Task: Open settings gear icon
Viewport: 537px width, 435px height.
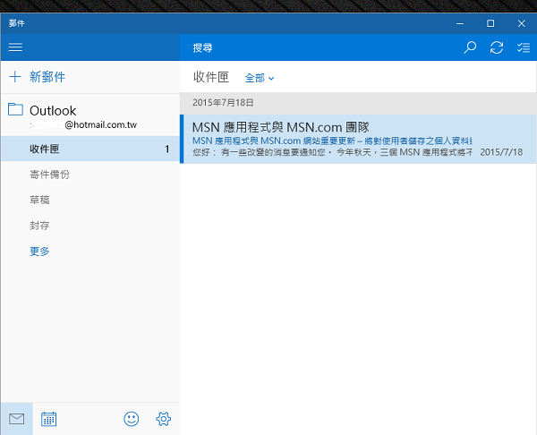Action: tap(164, 419)
